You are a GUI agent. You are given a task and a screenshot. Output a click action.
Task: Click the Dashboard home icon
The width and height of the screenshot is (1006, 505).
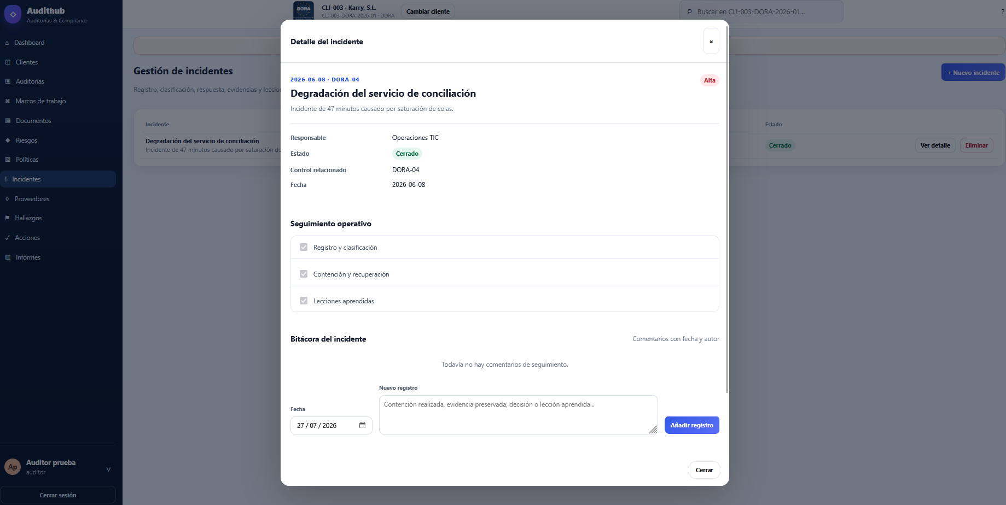[x=7, y=43]
